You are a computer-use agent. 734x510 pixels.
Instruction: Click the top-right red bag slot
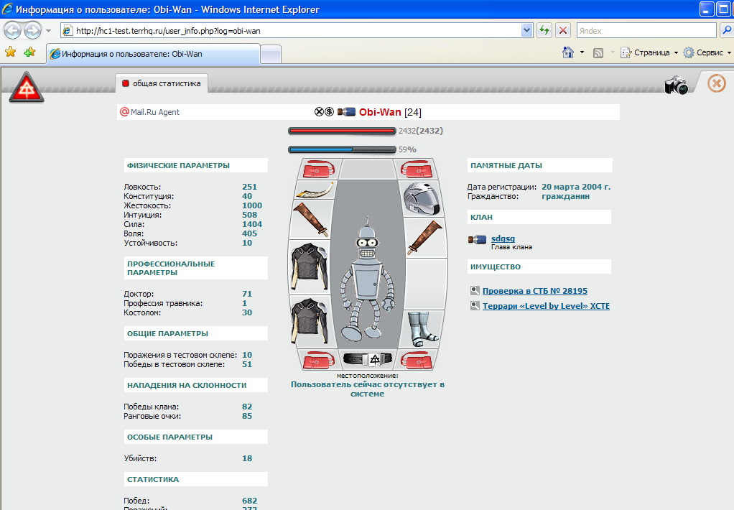416,169
